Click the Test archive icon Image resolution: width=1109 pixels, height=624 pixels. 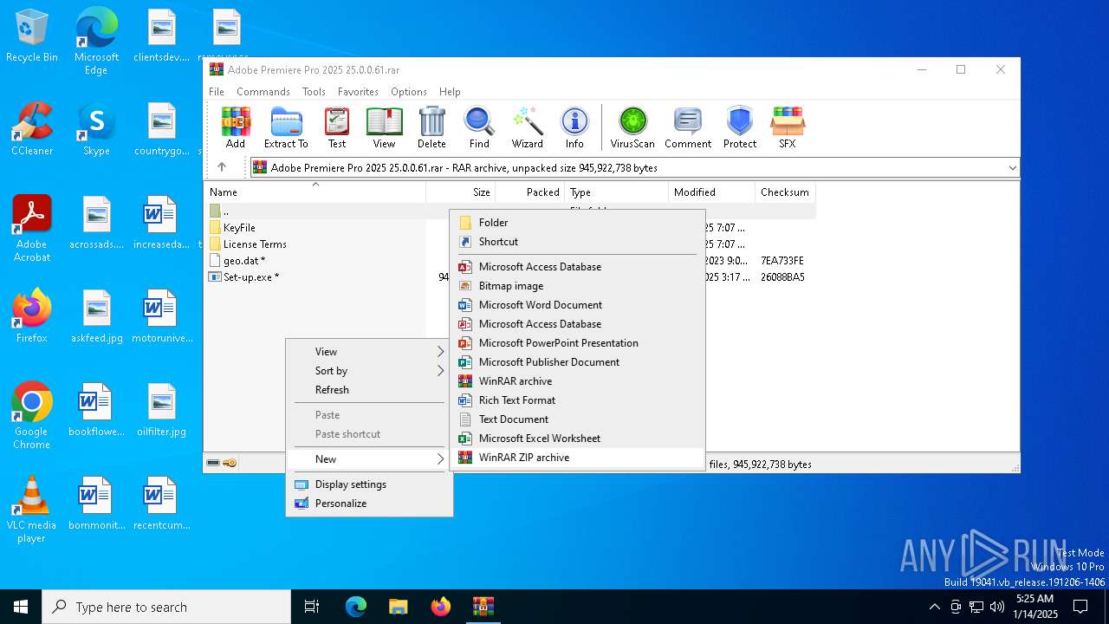[336, 128]
